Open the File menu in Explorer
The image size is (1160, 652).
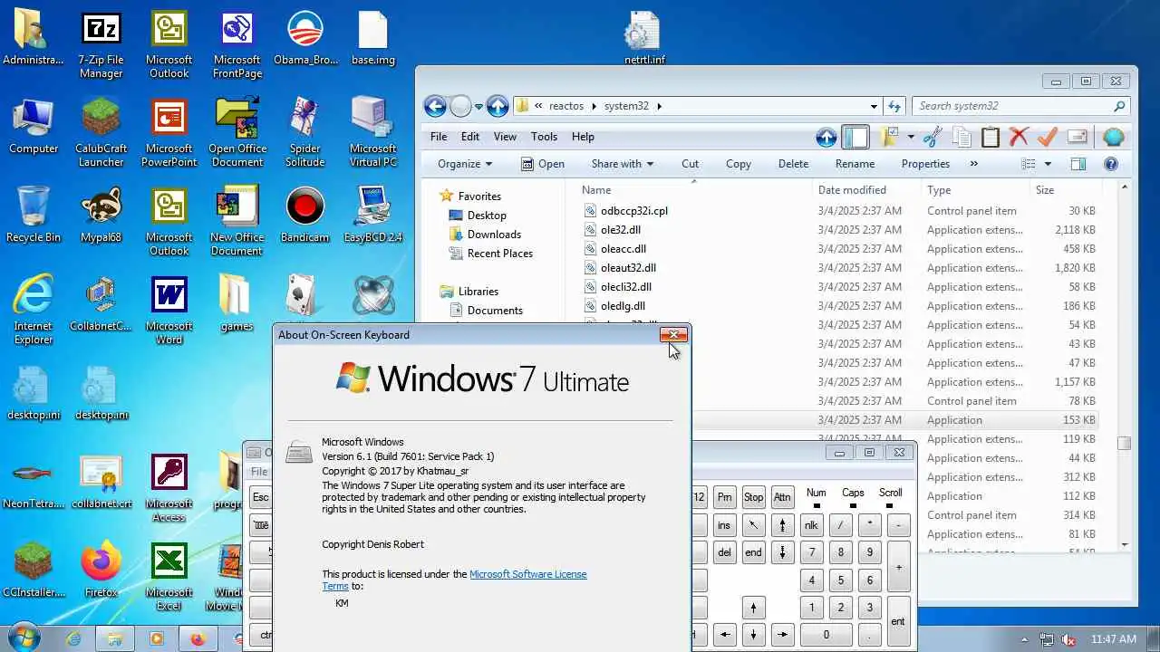coord(439,137)
